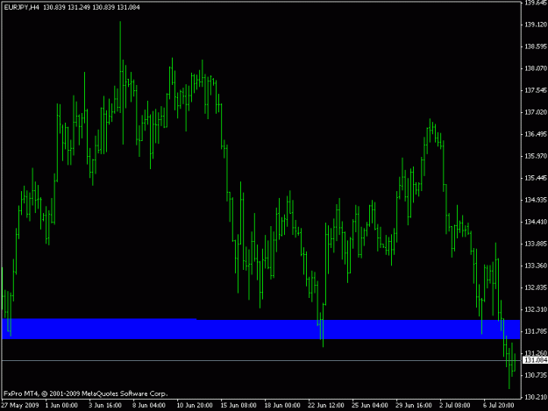Click the 133.885 price axis label
Image resolution: width=548 pixels, height=411 pixels.
[x=536, y=244]
